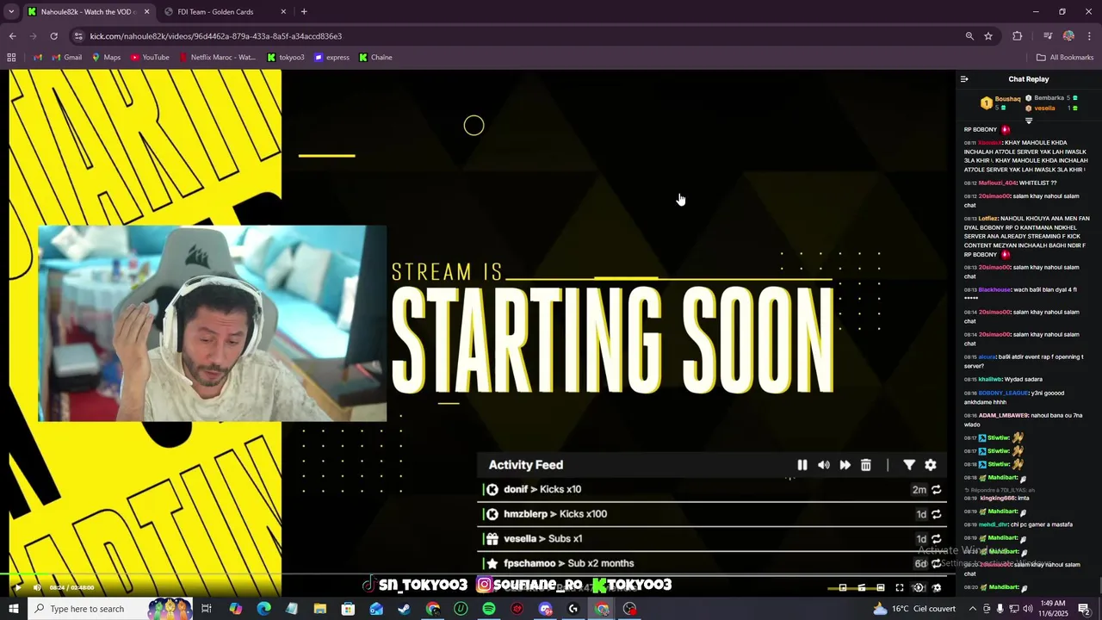Reload the current page

point(53,36)
